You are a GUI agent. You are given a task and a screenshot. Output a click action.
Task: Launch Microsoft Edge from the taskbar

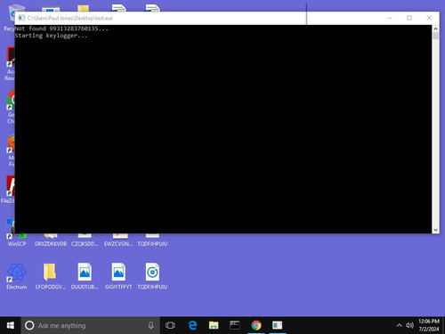tap(192, 325)
